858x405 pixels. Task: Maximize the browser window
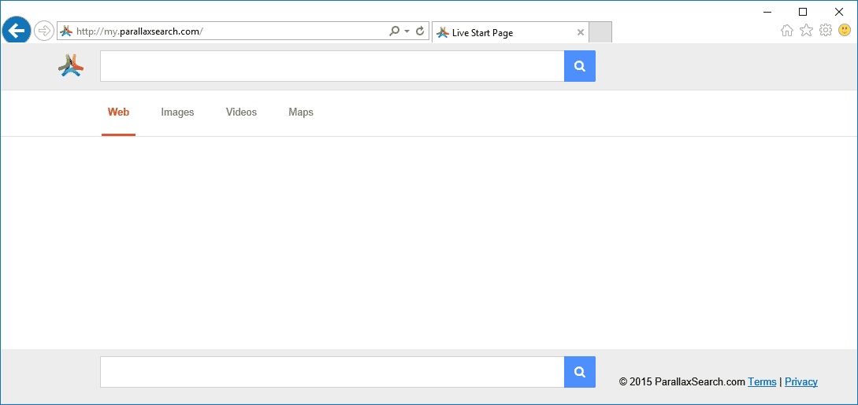pyautogui.click(x=803, y=12)
